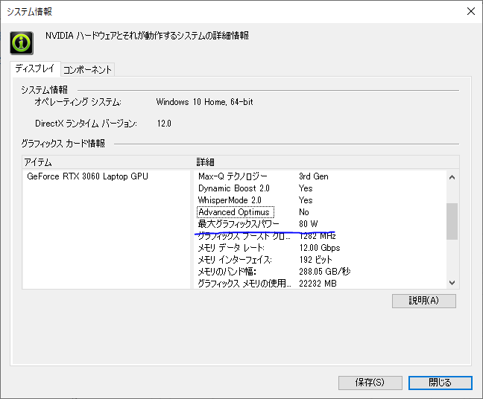
Task: Click the details list scroll up arrow
Action: click(x=452, y=177)
